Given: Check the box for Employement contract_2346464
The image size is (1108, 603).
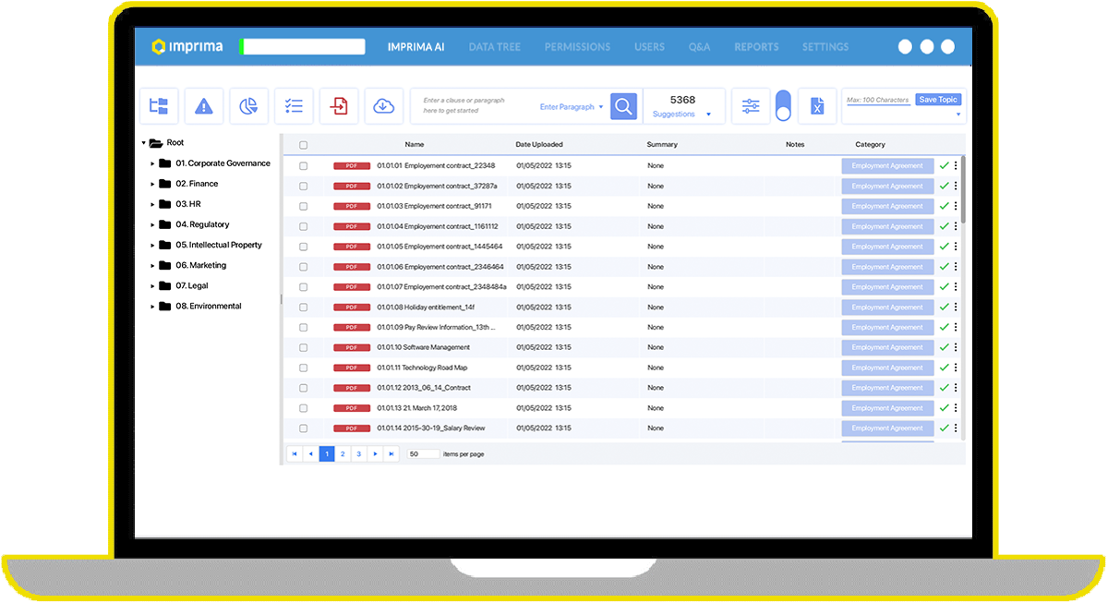Looking at the screenshot, I should (x=303, y=267).
